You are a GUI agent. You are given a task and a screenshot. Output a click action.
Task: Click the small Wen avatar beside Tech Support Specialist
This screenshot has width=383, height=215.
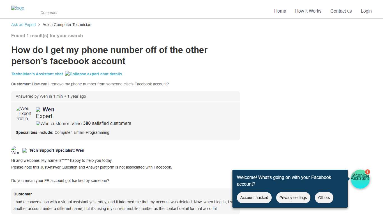(x=15, y=150)
